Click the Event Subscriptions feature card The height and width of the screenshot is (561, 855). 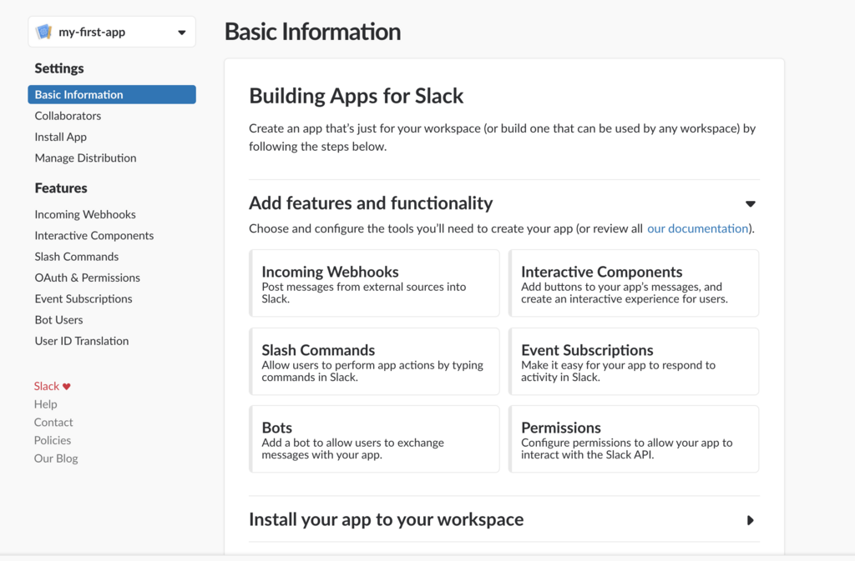634,361
